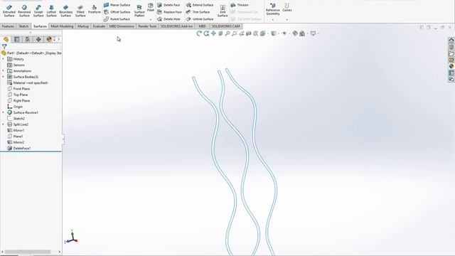Screen dimensions: 455x256
Task: Click the Replace Face command
Action: point(169,12)
